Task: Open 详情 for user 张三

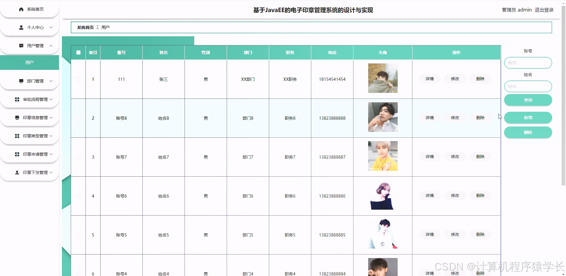Action: tap(430, 79)
